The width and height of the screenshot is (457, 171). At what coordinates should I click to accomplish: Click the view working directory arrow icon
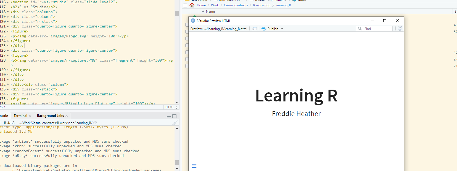pos(95,123)
